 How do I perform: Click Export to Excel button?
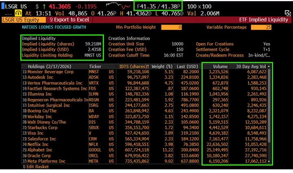(69, 20)
